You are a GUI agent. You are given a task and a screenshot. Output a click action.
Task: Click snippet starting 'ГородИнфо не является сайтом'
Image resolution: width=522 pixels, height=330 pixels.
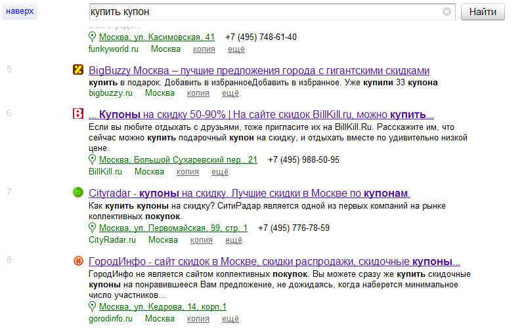click(x=280, y=285)
